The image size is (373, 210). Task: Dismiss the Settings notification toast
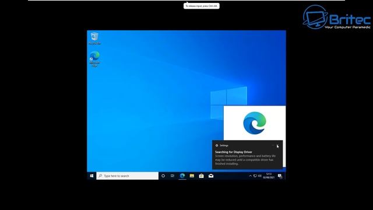(277, 145)
